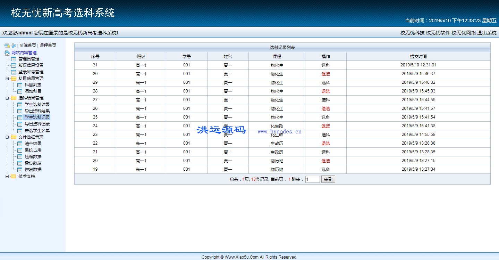499x260 pixels.
Task: Select 学生选科记录 tree item
Action: (37, 117)
